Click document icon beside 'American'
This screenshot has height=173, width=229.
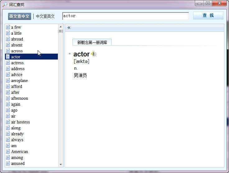pyautogui.click(x=8, y=151)
